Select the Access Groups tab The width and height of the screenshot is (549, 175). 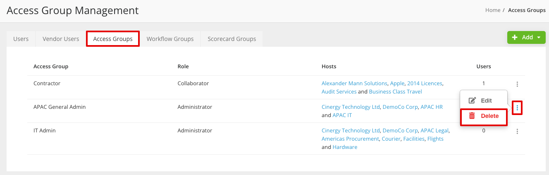tap(113, 39)
